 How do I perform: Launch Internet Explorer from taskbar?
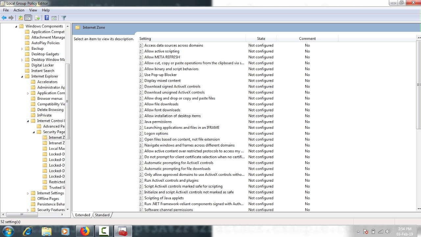click(x=28, y=231)
